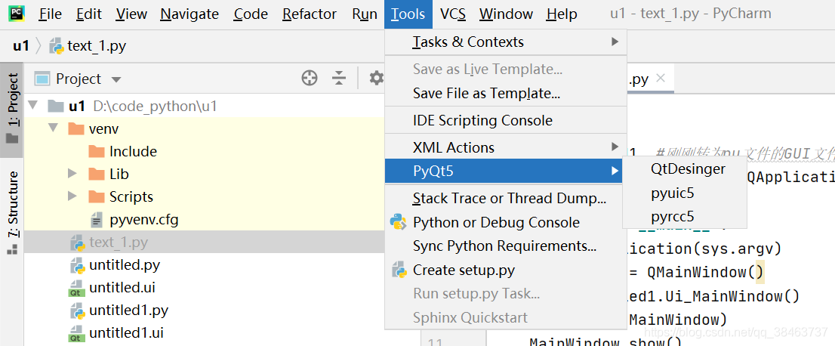
Task: Close the open editor tab
Action: tap(661, 79)
